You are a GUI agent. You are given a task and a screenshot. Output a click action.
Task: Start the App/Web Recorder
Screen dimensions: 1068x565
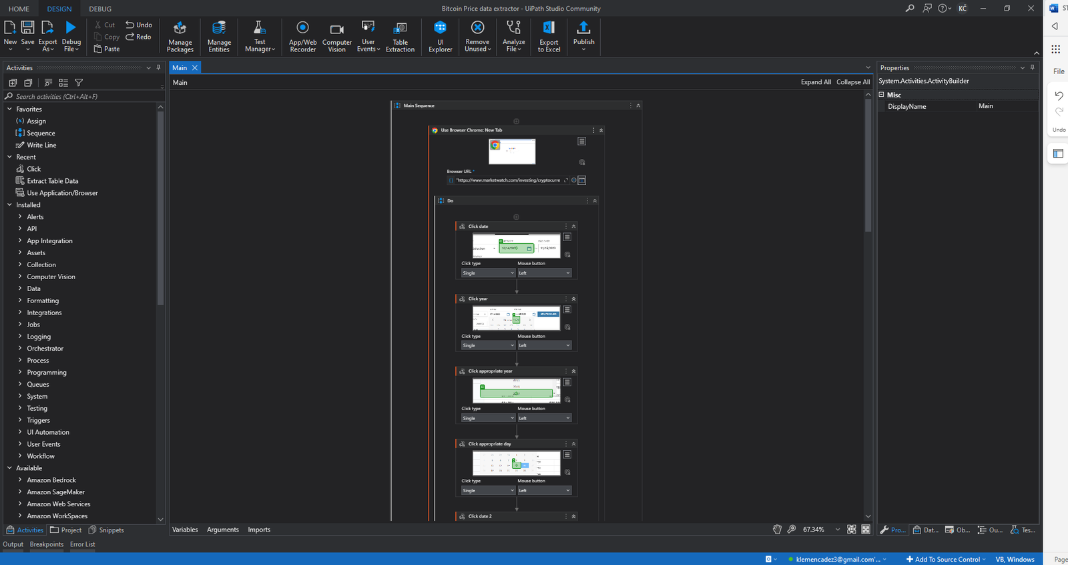302,37
